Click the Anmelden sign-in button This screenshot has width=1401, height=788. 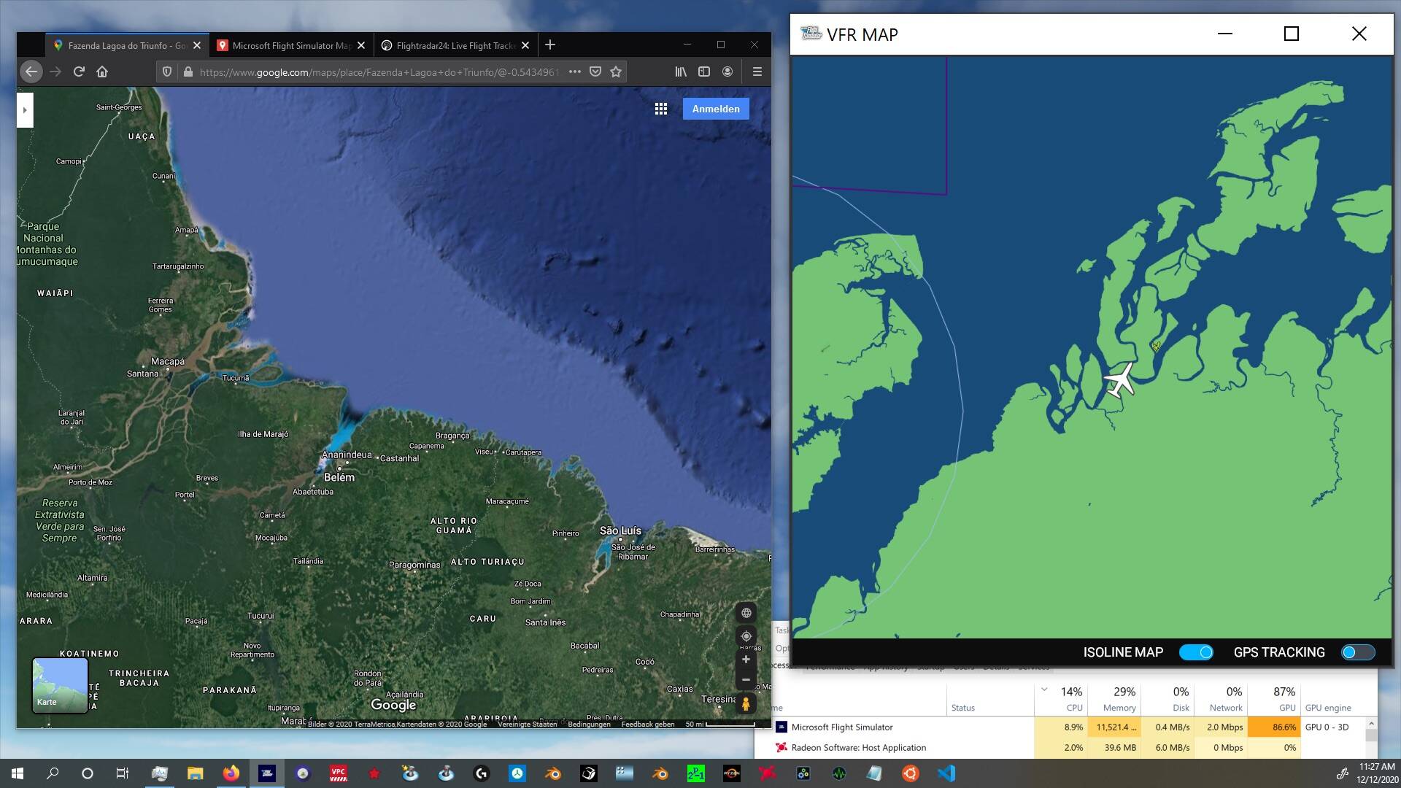coord(716,109)
